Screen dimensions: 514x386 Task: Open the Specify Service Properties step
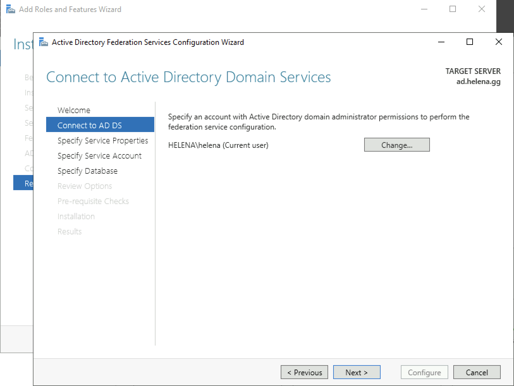103,141
